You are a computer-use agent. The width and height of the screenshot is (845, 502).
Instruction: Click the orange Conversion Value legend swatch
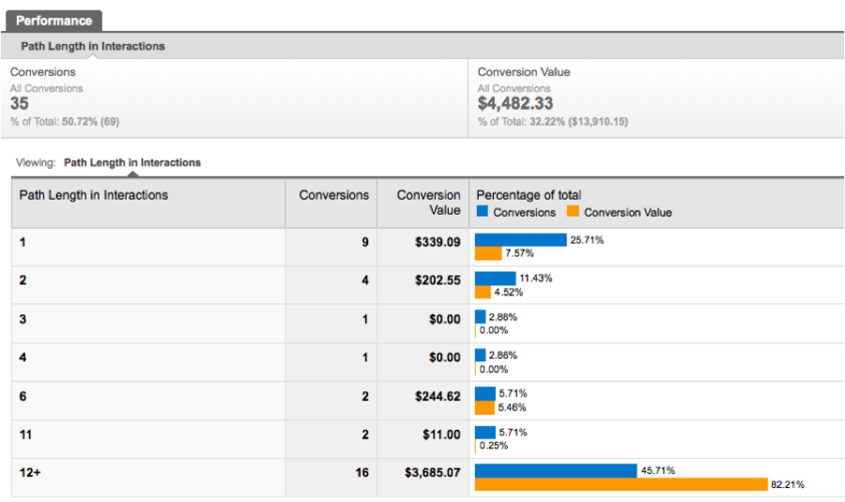(x=575, y=212)
